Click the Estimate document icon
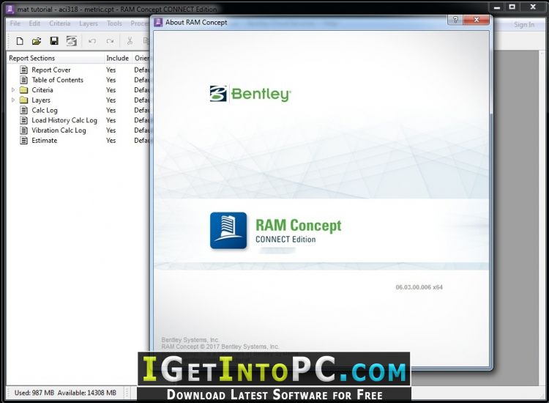Viewport: 549px width, 403px height. [24, 141]
